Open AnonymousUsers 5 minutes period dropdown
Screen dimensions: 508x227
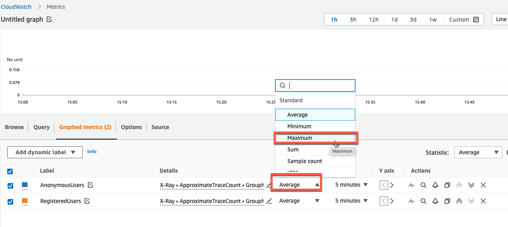tap(351, 185)
